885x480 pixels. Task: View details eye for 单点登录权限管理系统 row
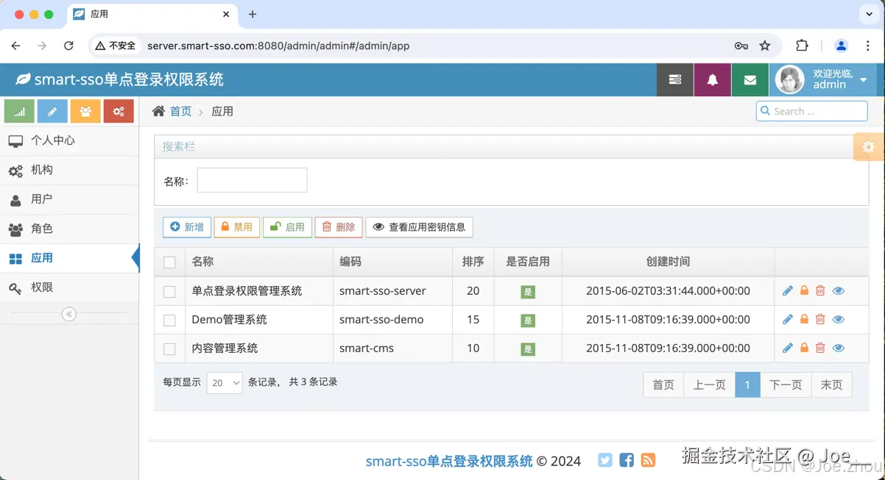click(838, 290)
